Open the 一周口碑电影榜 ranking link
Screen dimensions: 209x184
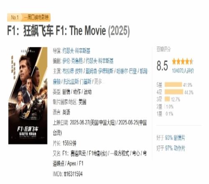tap(36, 18)
